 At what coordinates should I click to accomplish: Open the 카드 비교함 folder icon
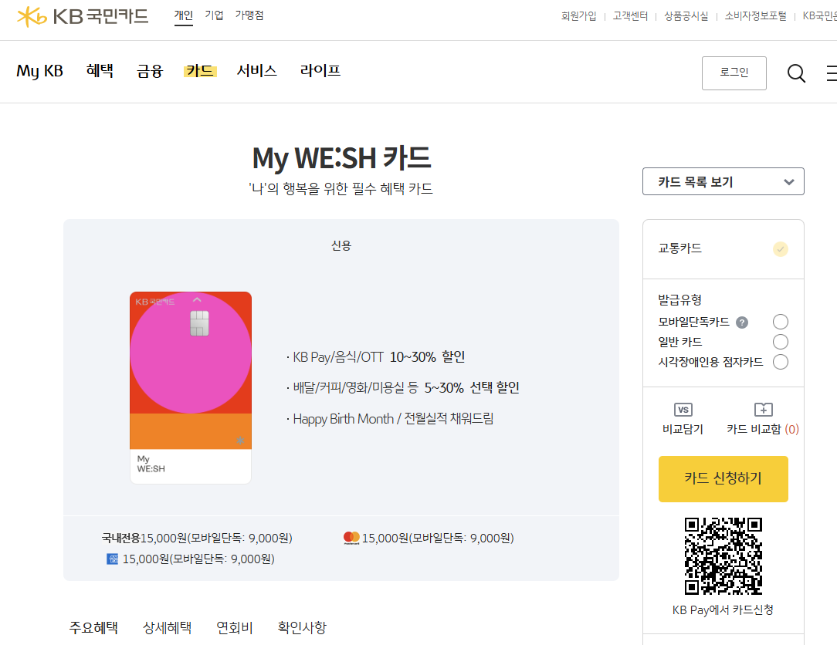(764, 410)
